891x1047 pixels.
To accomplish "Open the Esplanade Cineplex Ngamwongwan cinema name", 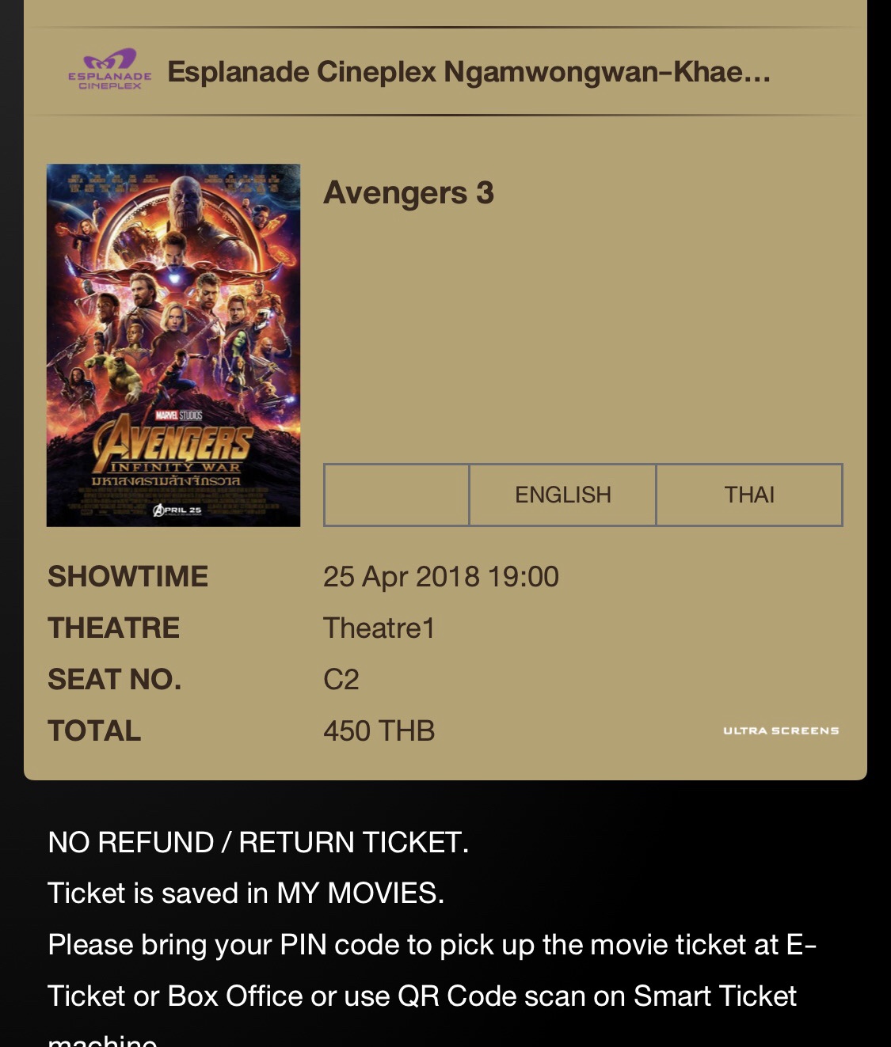I will (x=469, y=72).
